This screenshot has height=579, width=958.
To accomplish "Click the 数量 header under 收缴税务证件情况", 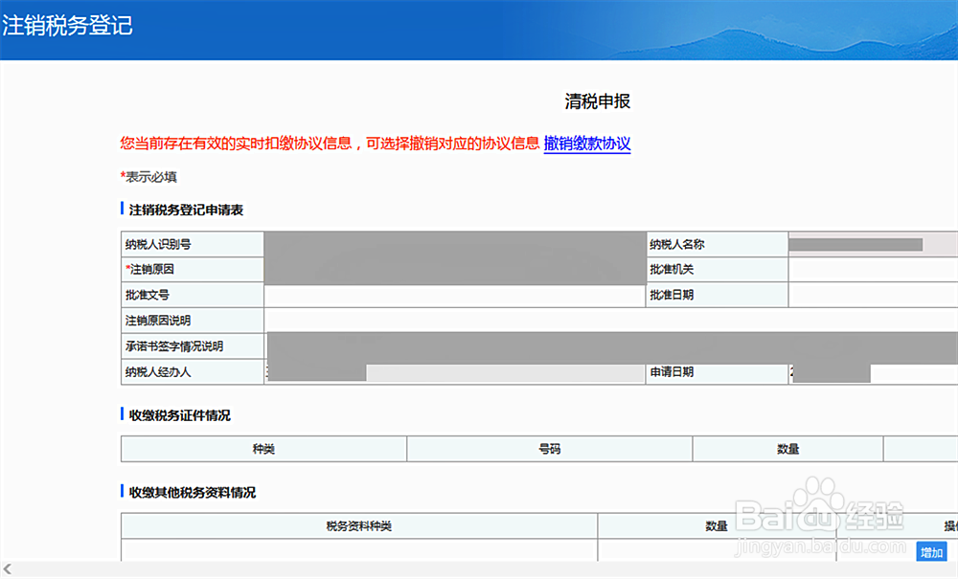I will tap(787, 449).
